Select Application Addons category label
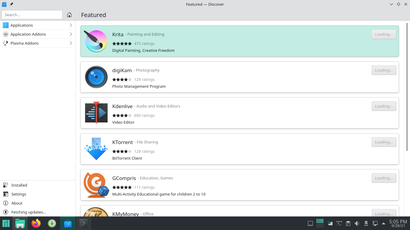Viewport: 410px width, 230px height. tap(28, 34)
